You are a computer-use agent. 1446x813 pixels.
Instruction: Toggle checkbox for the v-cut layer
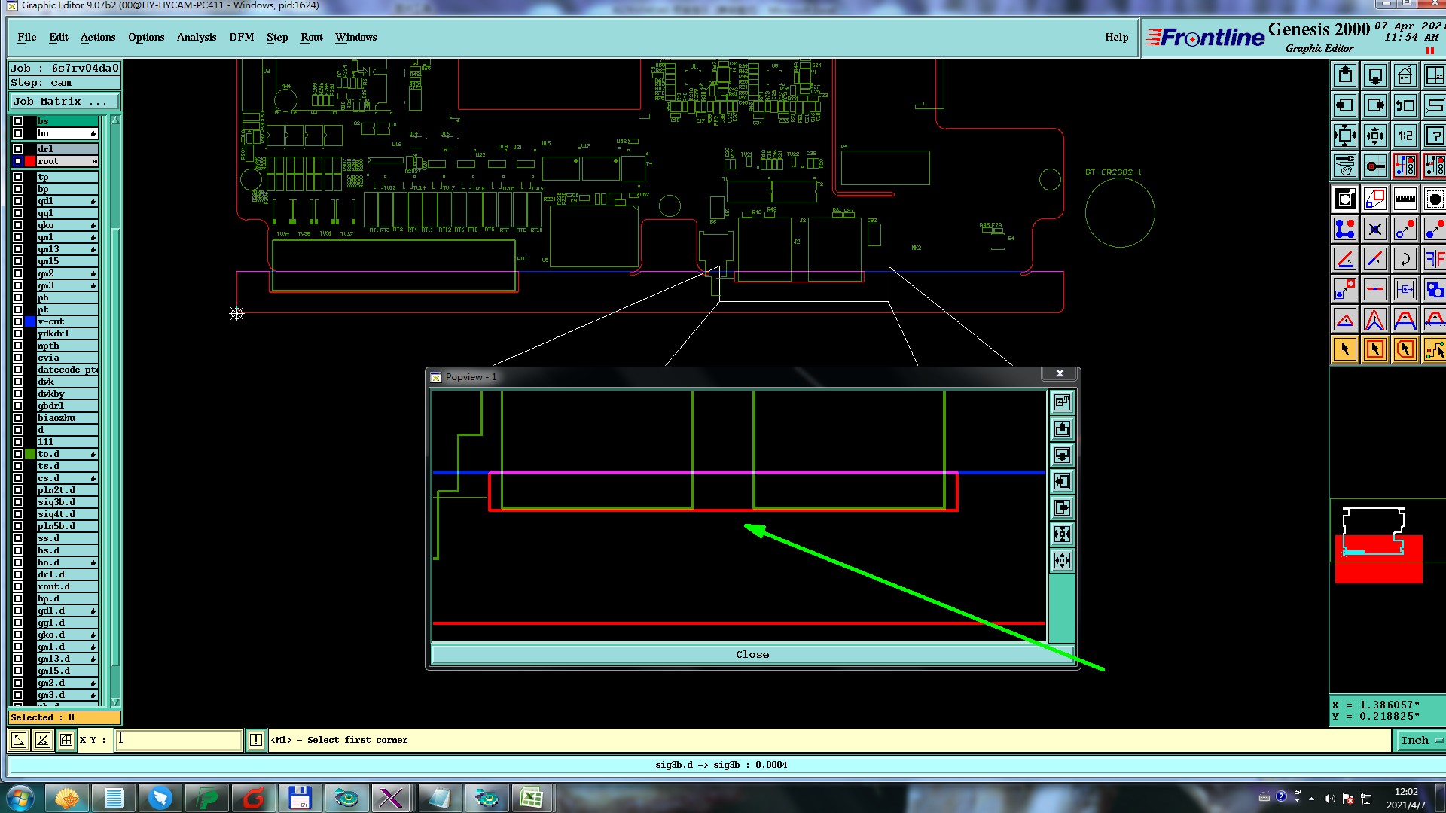coord(18,321)
